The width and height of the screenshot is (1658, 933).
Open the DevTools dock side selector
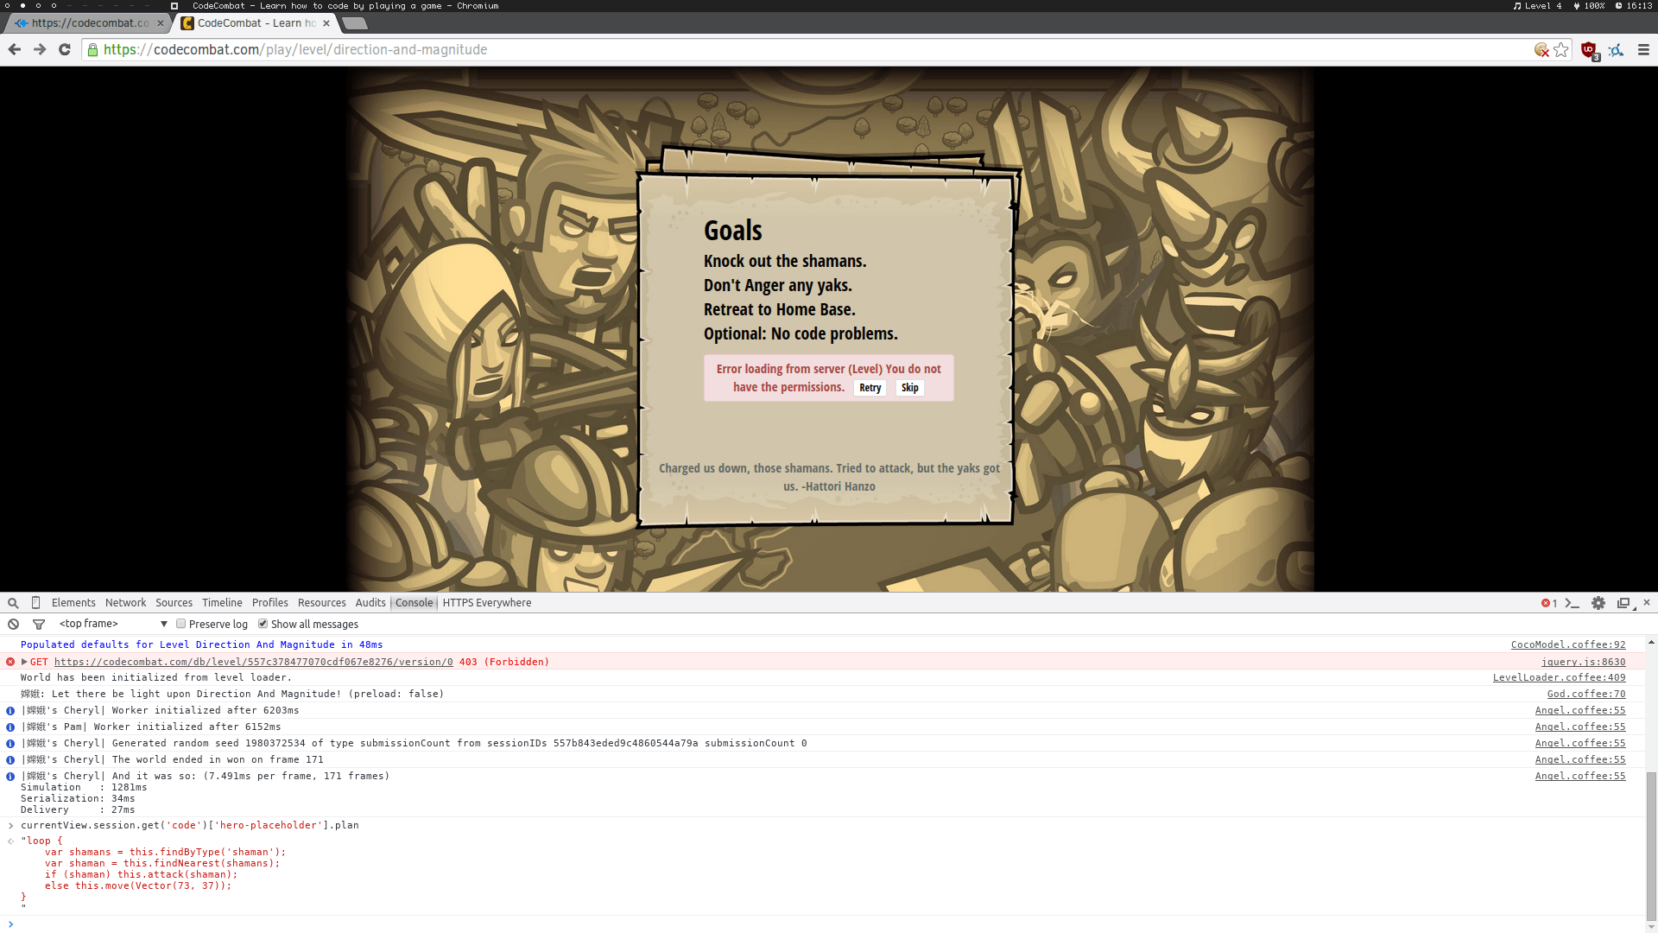[1624, 603]
